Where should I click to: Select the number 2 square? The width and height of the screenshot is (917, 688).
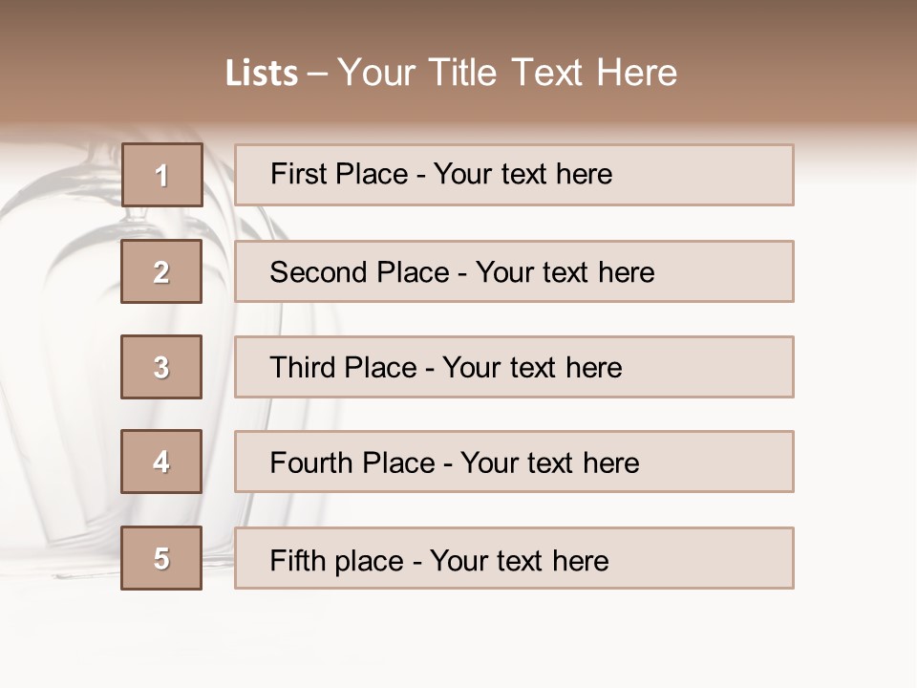161,272
